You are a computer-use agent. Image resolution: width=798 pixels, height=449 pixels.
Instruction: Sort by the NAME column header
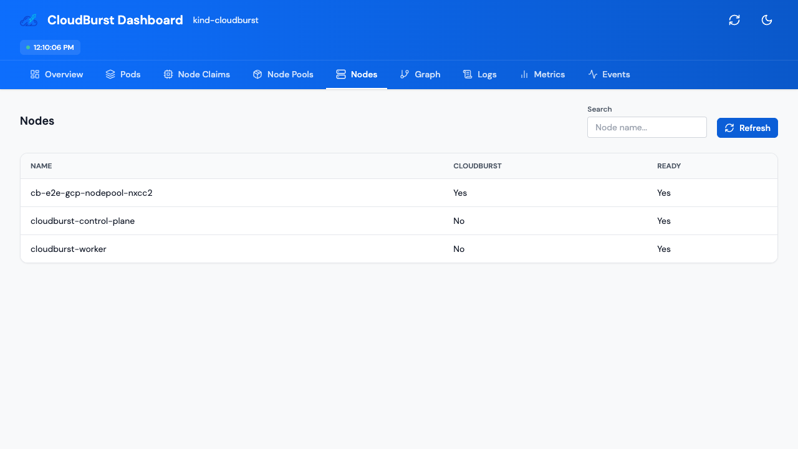(41, 166)
